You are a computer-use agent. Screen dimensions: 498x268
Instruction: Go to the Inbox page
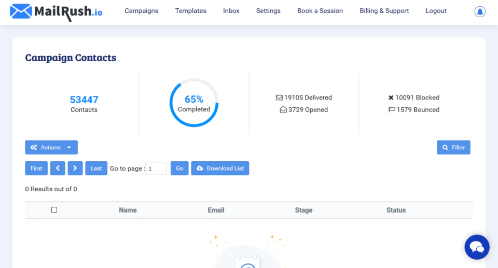pos(231,11)
